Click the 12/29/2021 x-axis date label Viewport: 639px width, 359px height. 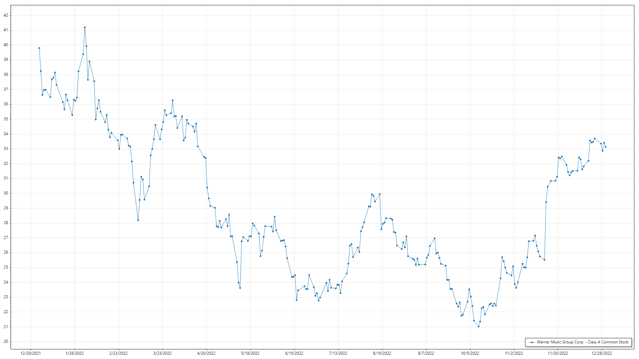click(x=31, y=353)
